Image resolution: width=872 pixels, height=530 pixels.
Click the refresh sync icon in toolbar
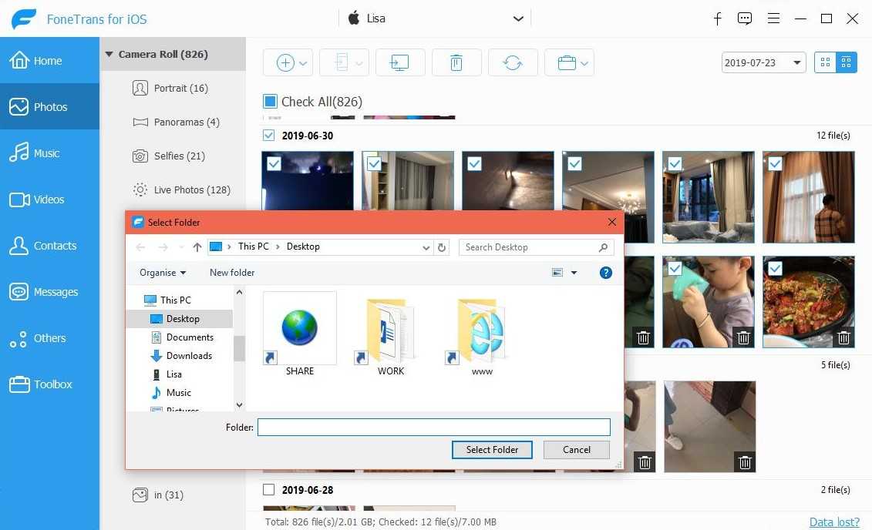513,63
